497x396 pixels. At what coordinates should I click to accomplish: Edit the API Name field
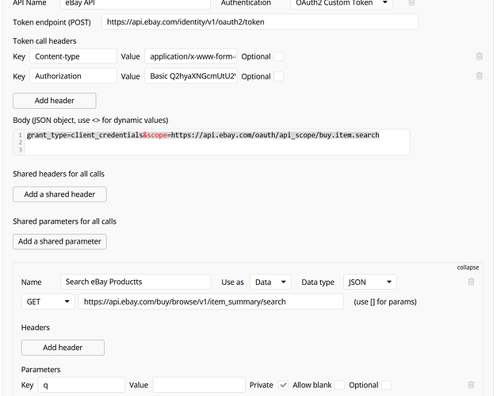point(135,3)
